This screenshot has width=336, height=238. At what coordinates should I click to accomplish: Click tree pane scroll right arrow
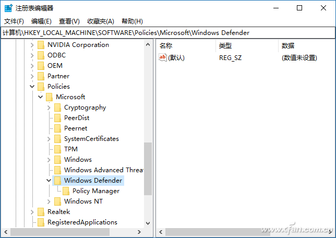pyautogui.click(x=139, y=232)
